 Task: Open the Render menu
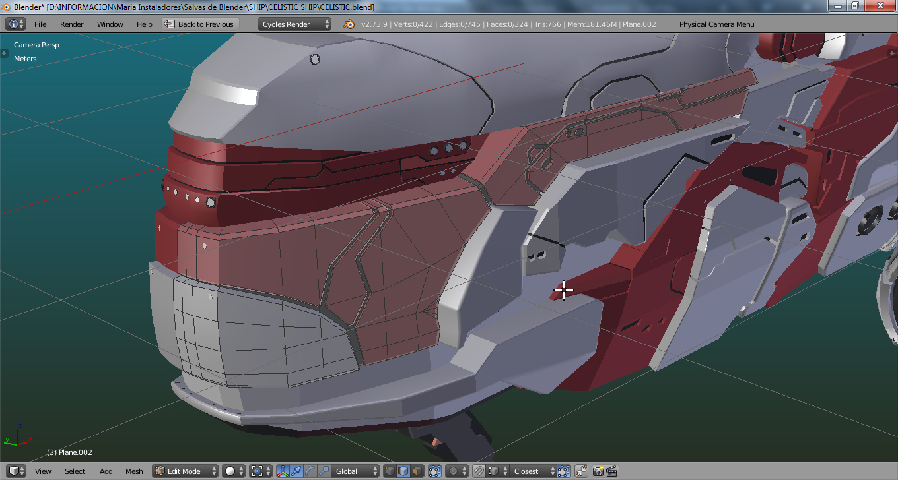72,24
